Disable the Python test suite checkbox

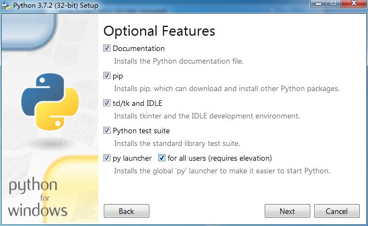coord(107,131)
